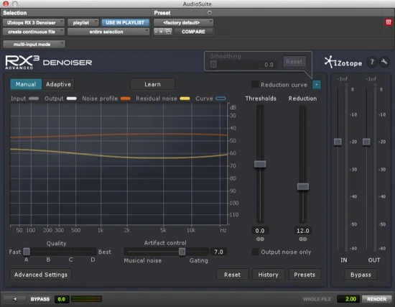Open iZotope help question mark icon
This screenshot has height=307, width=395.
[372, 62]
